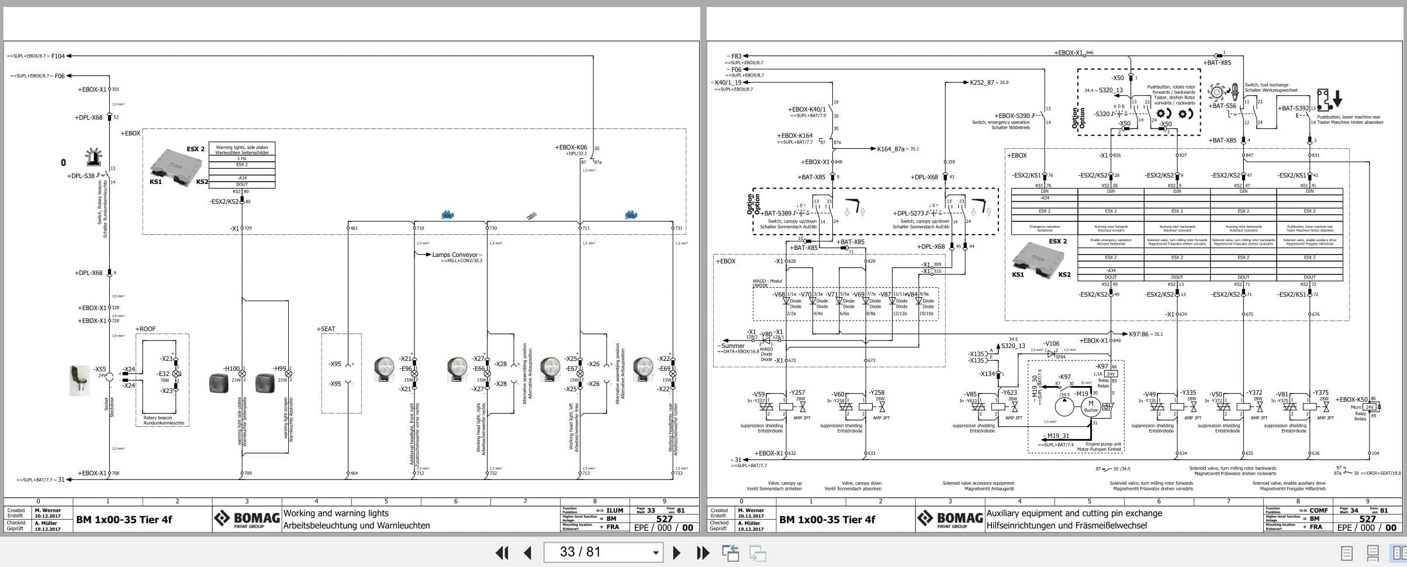Click the blue machine icon above node 730

click(x=448, y=215)
